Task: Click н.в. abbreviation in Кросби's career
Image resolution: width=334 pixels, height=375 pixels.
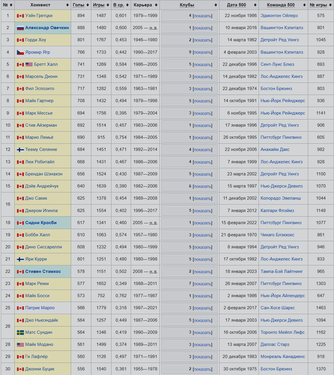Action: point(153,223)
